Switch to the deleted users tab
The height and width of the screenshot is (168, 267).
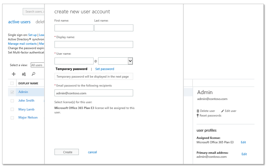pos(40,22)
